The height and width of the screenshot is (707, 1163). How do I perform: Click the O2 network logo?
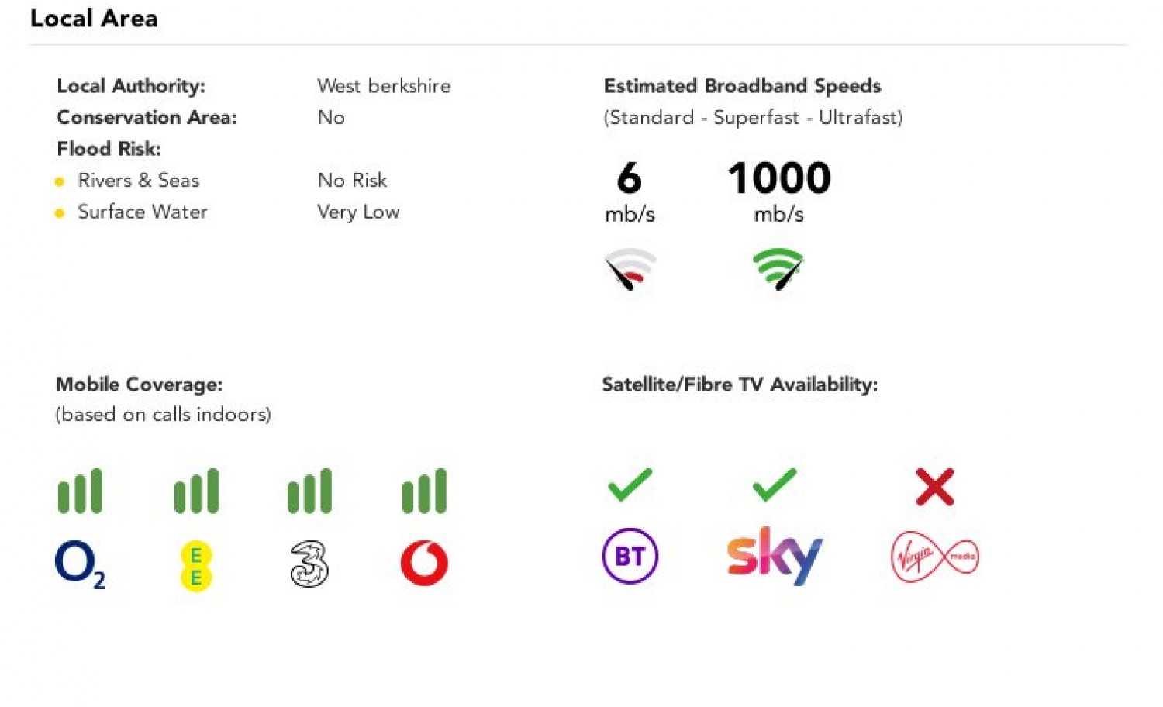pyautogui.click(x=81, y=565)
